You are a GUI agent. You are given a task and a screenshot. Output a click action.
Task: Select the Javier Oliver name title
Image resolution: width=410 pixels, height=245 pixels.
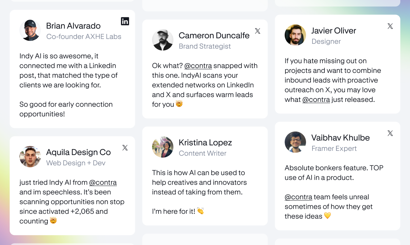pyautogui.click(x=334, y=31)
